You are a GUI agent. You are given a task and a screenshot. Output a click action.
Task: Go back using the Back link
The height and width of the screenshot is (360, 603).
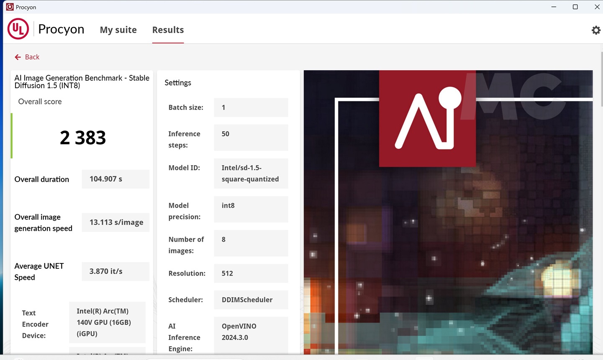(x=32, y=57)
